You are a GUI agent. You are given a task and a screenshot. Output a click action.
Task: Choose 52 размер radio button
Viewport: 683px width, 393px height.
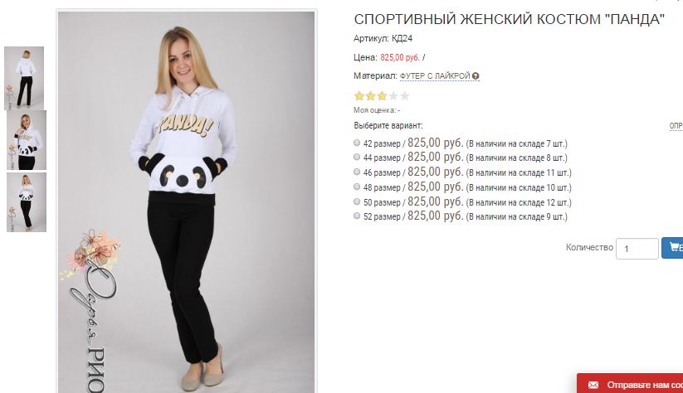(357, 216)
